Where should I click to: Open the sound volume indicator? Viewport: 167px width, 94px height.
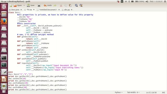[x=147, y=2]
